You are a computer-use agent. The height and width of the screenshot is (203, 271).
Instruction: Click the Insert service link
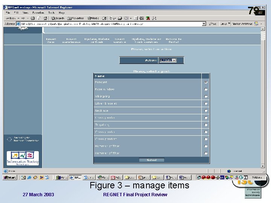coord(120,41)
